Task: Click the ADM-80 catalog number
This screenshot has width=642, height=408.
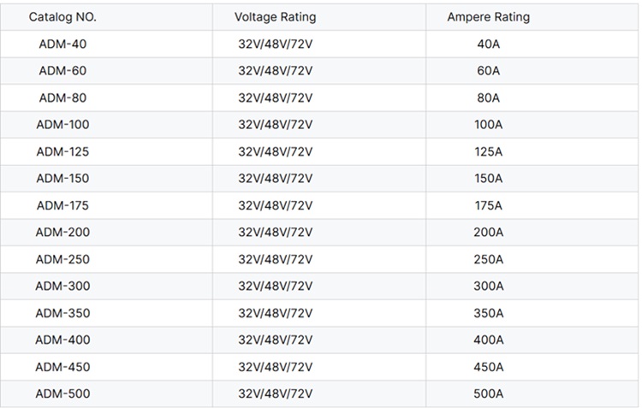Action: coord(62,98)
